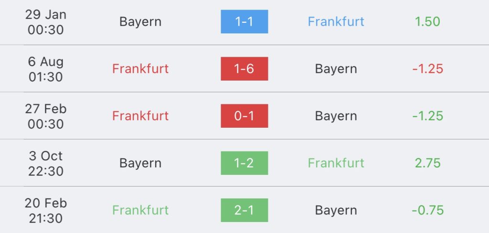Click the red -1.25 handicap value

[427, 69]
